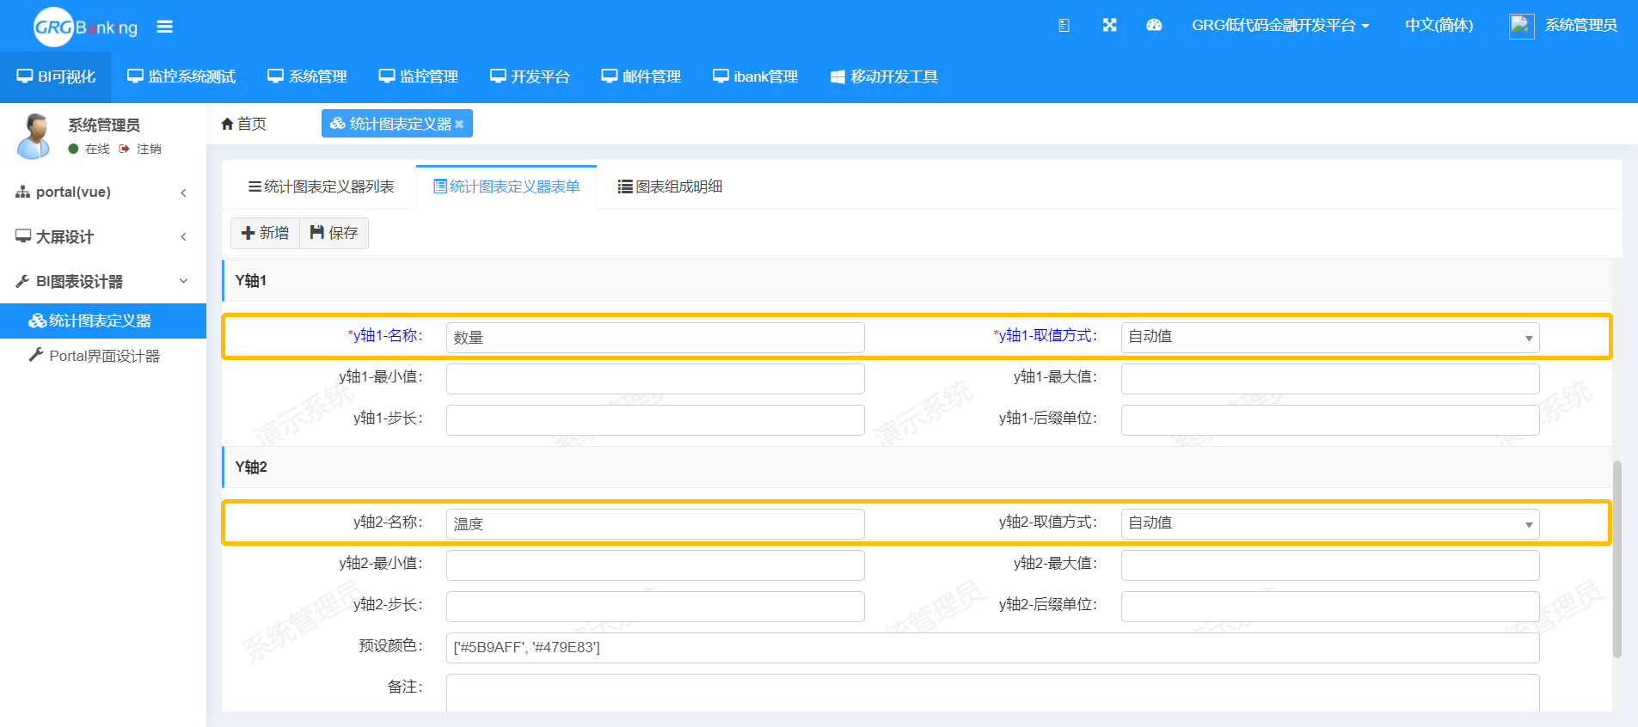
Task: Switch to the 统计图表定义器表单 tab
Action: click(506, 186)
